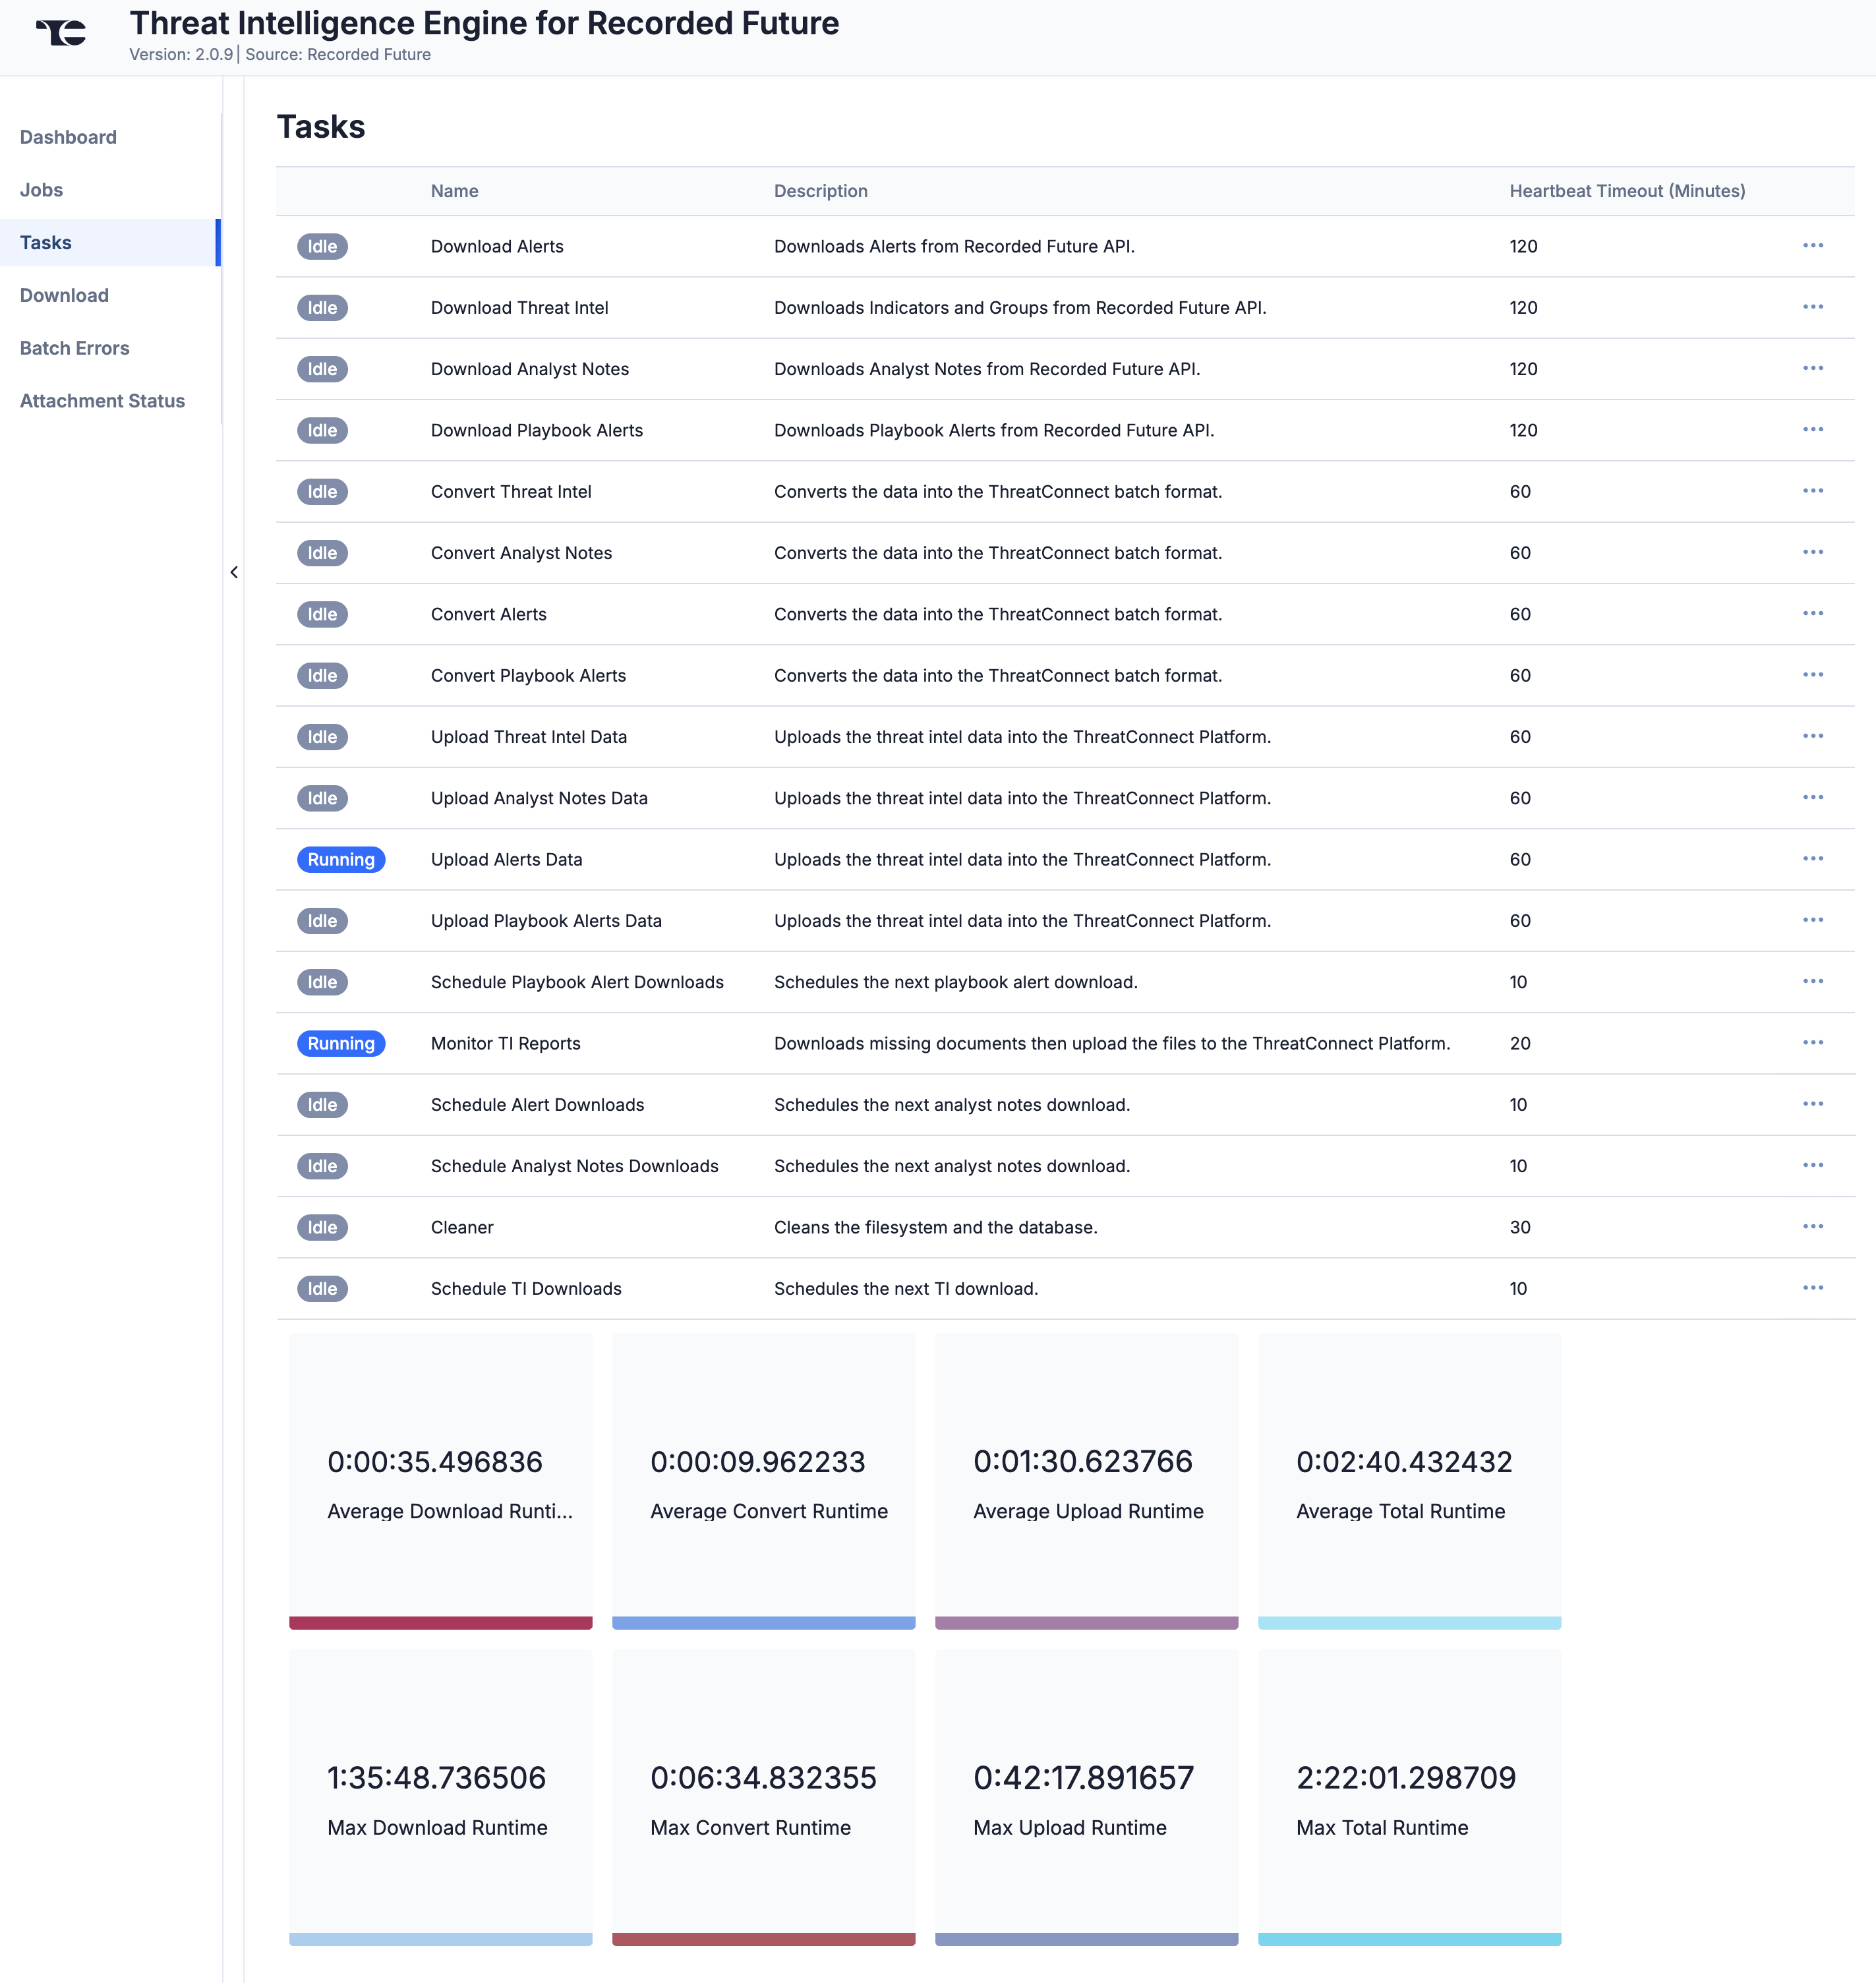Open the Attachment Status page
Screen dimensions: 1876x1987
tap(102, 400)
